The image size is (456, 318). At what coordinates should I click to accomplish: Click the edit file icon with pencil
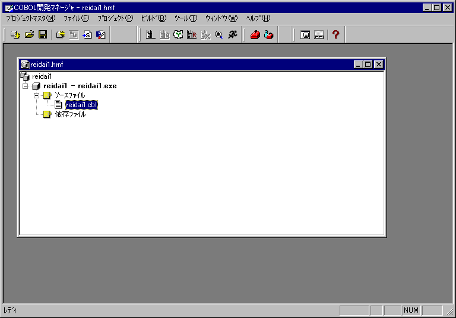100,35
